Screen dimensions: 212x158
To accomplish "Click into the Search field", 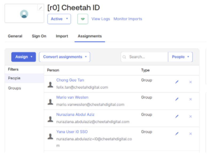I will point(147,57).
